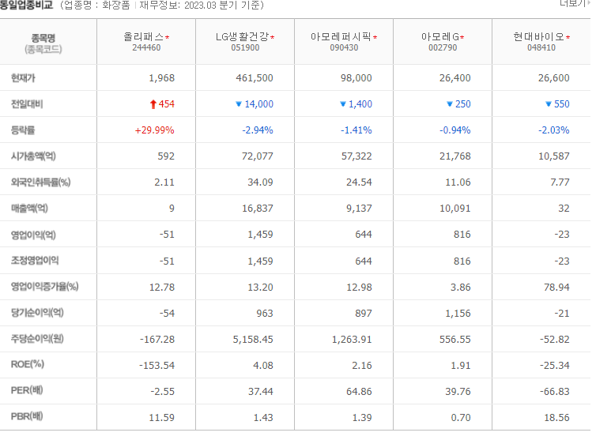Select the PBR value 11.59
Screen dimensions: 596x440
click(x=161, y=418)
